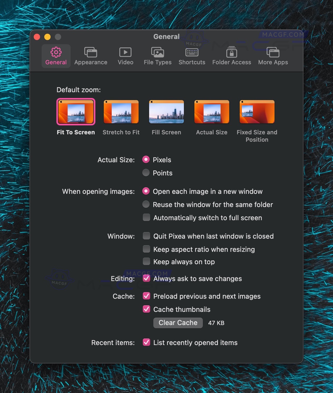Select Points for Actual Size
333x393 pixels.
[x=146, y=173]
